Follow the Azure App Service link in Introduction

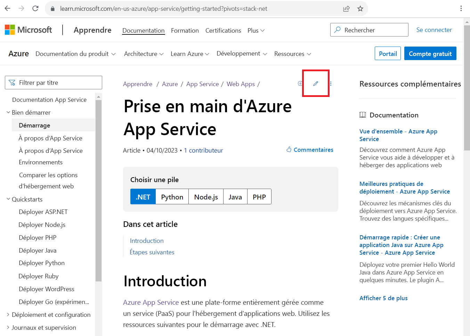(151, 302)
